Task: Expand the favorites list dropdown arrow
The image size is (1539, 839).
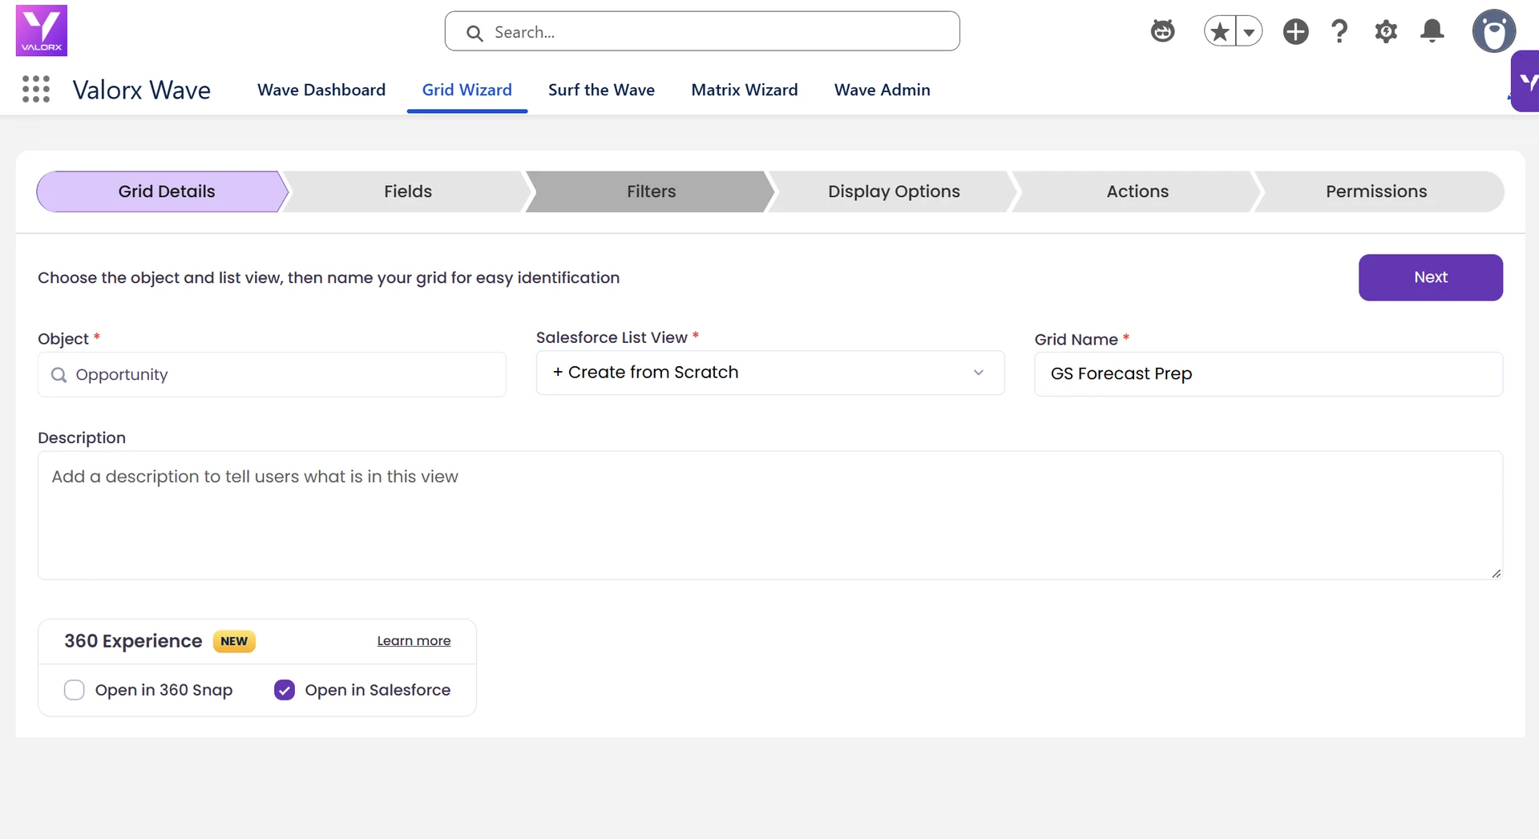Action: [x=1249, y=31]
